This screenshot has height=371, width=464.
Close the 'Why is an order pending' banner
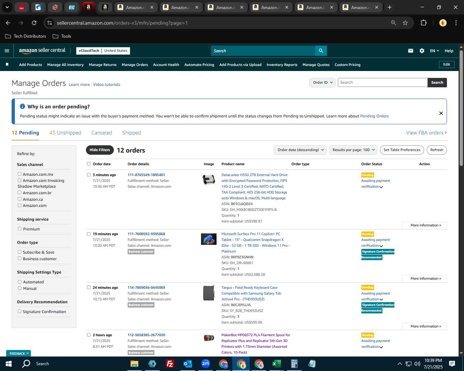click(441, 113)
